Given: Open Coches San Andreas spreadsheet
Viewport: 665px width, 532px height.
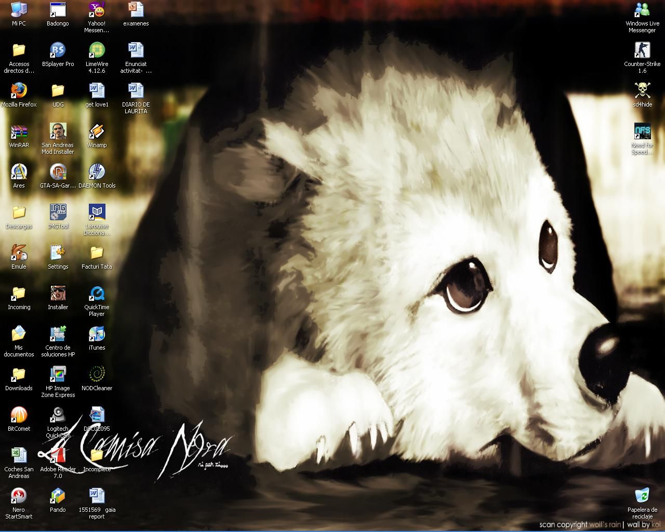Looking at the screenshot, I should [19, 455].
